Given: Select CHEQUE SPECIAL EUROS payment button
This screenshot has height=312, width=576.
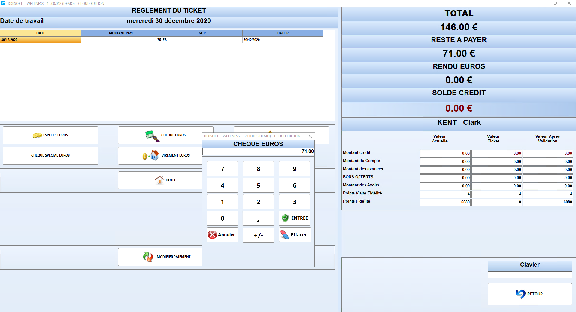Looking at the screenshot, I should 50,156.
